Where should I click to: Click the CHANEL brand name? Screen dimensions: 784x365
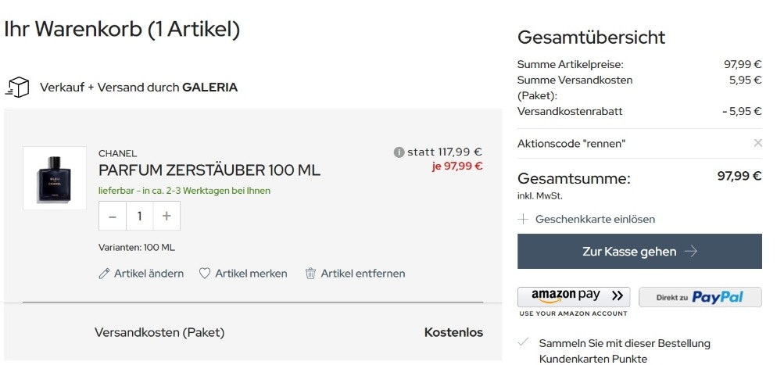[x=117, y=153]
